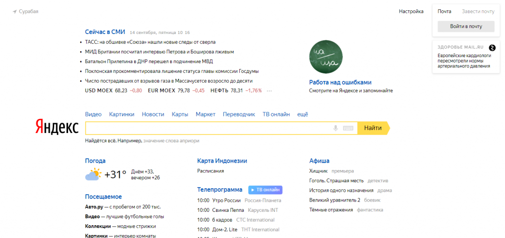The height and width of the screenshot is (238, 505).
Task: Click the Яндекс logo
Action: click(x=57, y=127)
